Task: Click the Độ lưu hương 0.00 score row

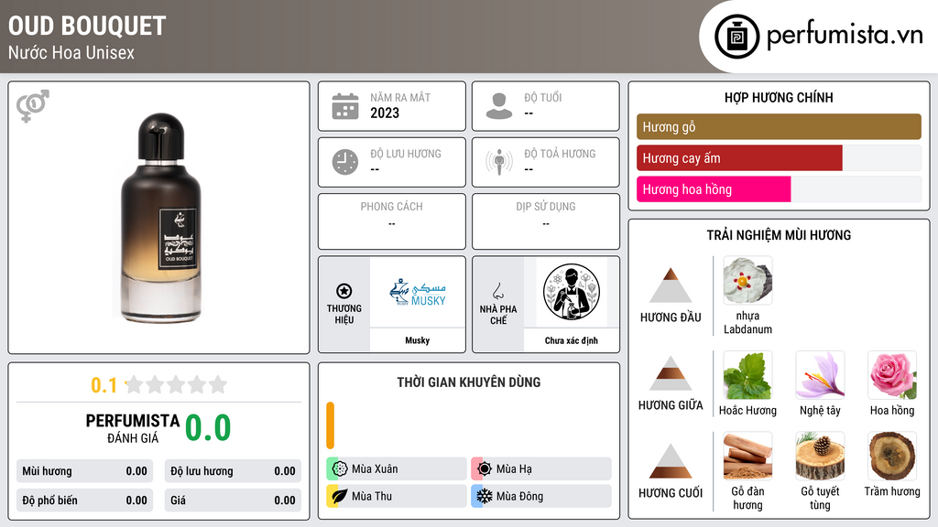Action: (233, 471)
